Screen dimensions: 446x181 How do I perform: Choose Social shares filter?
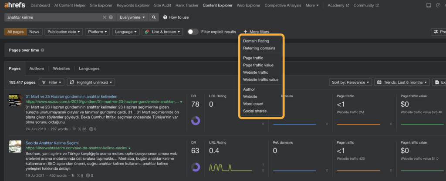(255, 111)
